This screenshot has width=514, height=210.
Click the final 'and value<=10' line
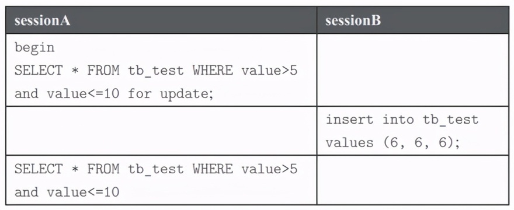pyautogui.click(x=67, y=192)
